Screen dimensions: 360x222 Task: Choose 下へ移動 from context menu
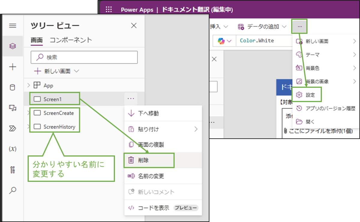[x=163, y=114]
